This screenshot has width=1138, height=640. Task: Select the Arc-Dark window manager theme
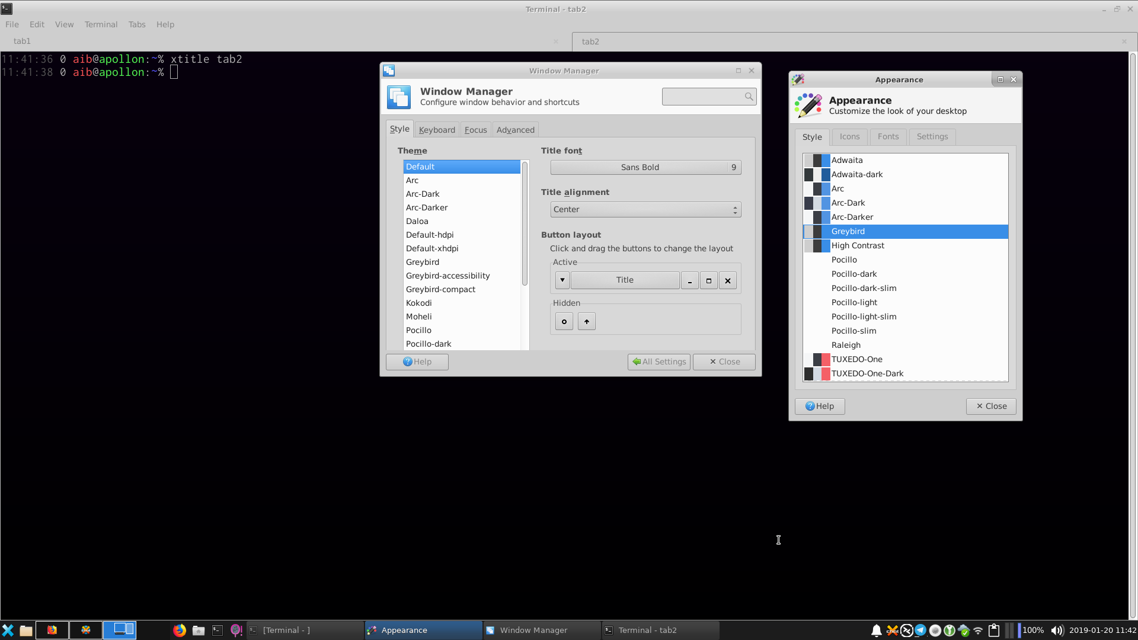[423, 194]
